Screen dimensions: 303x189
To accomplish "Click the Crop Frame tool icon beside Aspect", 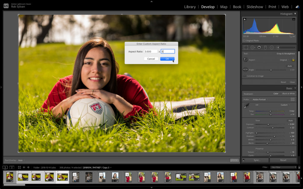I will pyautogui.click(x=246, y=60).
